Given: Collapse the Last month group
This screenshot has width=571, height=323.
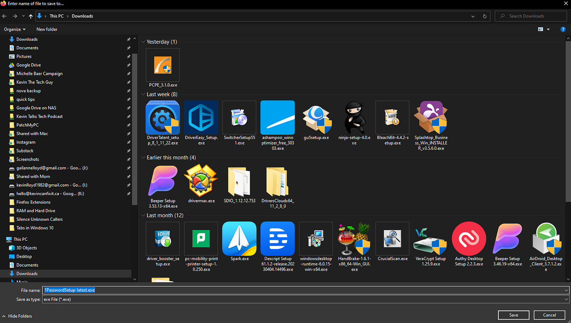Looking at the screenshot, I should click(144, 215).
